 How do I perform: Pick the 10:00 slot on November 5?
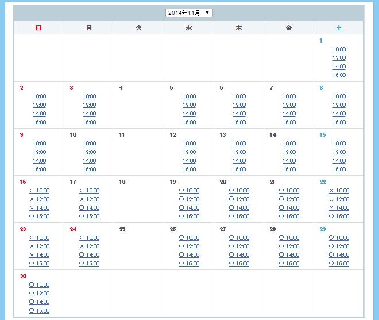pos(189,97)
